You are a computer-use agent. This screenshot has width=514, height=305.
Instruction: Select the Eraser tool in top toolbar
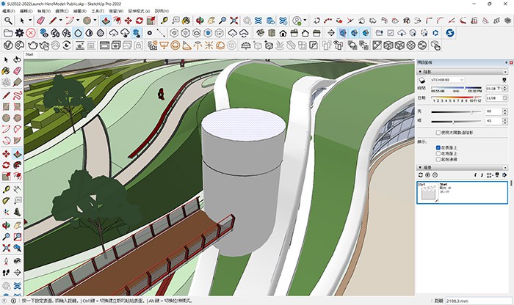click(x=41, y=21)
